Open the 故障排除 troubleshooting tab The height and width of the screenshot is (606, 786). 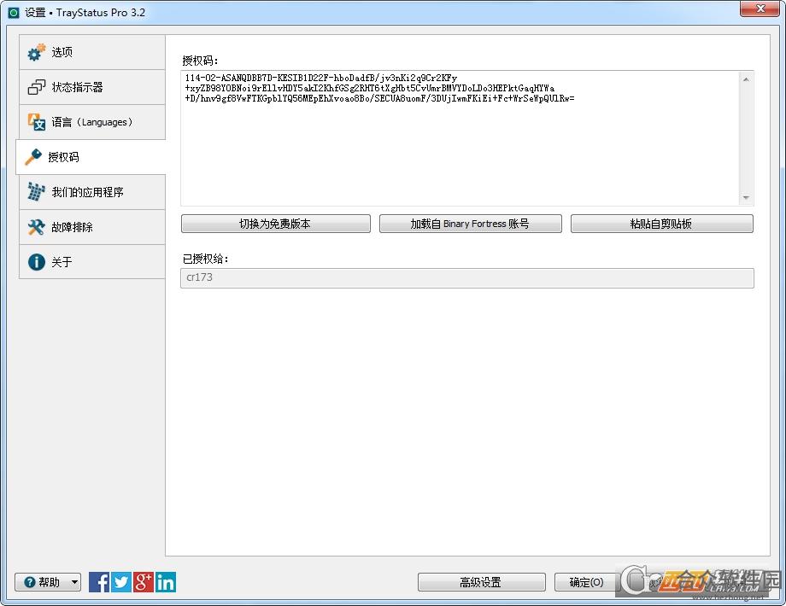pyautogui.click(x=92, y=227)
